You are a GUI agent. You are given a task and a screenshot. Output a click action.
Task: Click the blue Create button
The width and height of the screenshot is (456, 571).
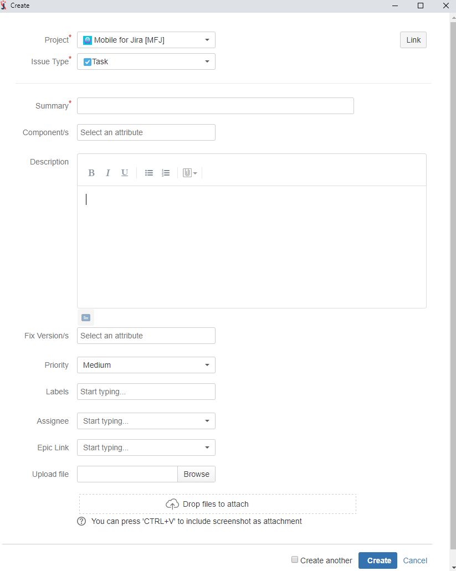click(x=378, y=560)
